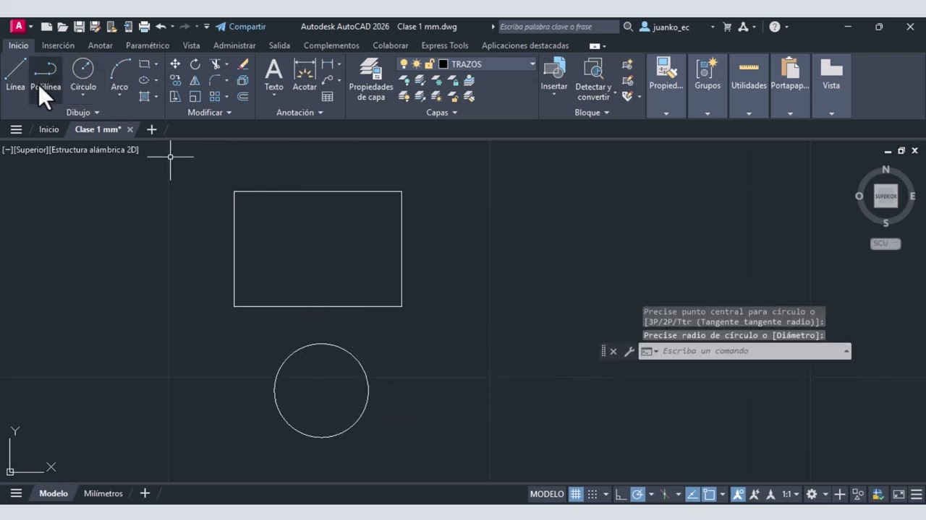Click the Insertar block icon
The image size is (926, 520).
pos(554,75)
